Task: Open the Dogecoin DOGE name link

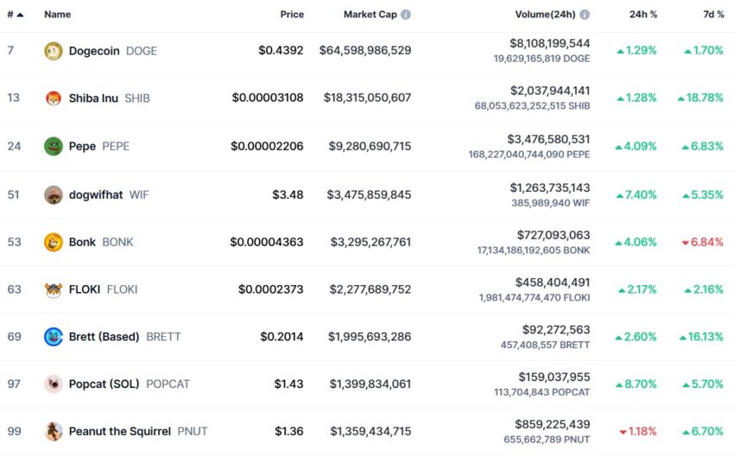Action: (x=113, y=51)
